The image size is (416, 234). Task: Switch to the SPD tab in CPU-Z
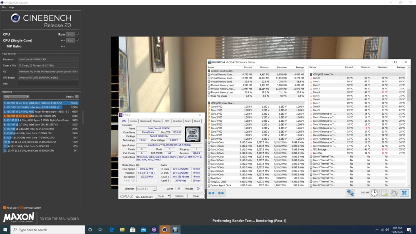tap(167, 121)
